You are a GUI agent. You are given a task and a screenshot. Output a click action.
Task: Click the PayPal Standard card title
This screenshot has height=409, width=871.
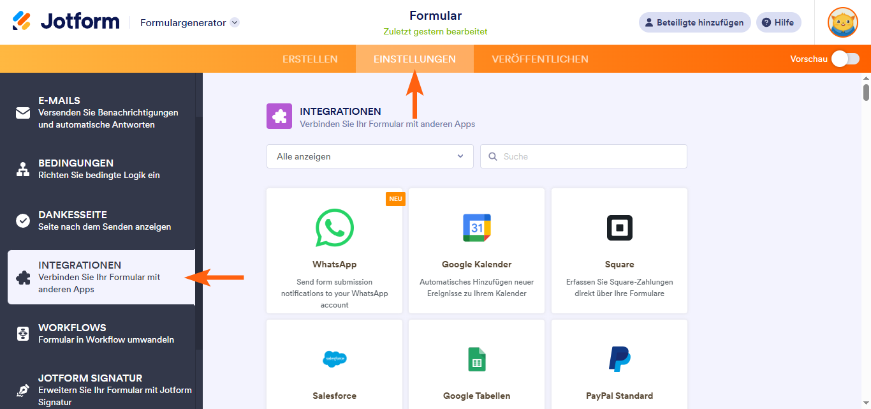[619, 396]
